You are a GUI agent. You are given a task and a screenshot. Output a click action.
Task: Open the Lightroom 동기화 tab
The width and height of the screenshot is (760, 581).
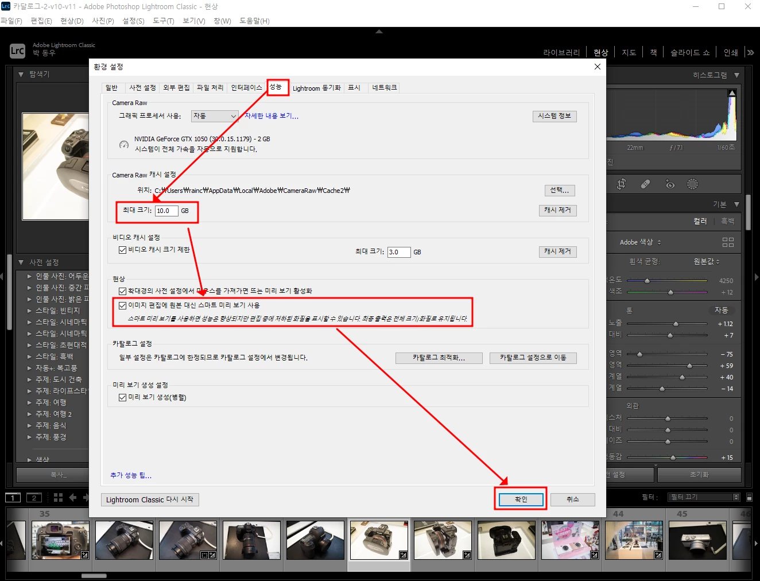tap(317, 88)
